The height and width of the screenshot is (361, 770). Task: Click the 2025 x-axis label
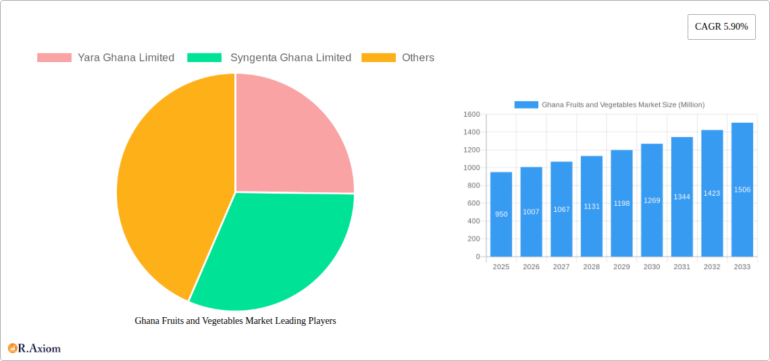501,267
